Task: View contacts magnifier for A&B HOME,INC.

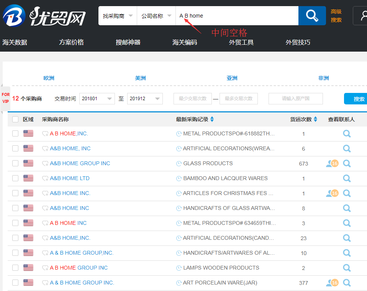Action: click(x=347, y=238)
